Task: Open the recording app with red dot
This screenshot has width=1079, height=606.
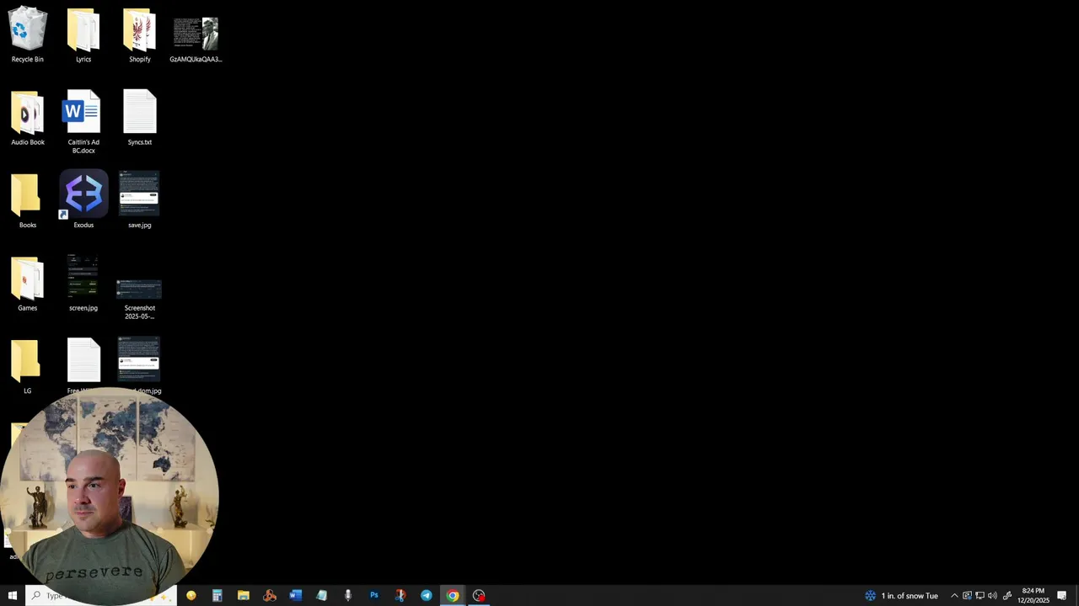Action: tap(479, 595)
